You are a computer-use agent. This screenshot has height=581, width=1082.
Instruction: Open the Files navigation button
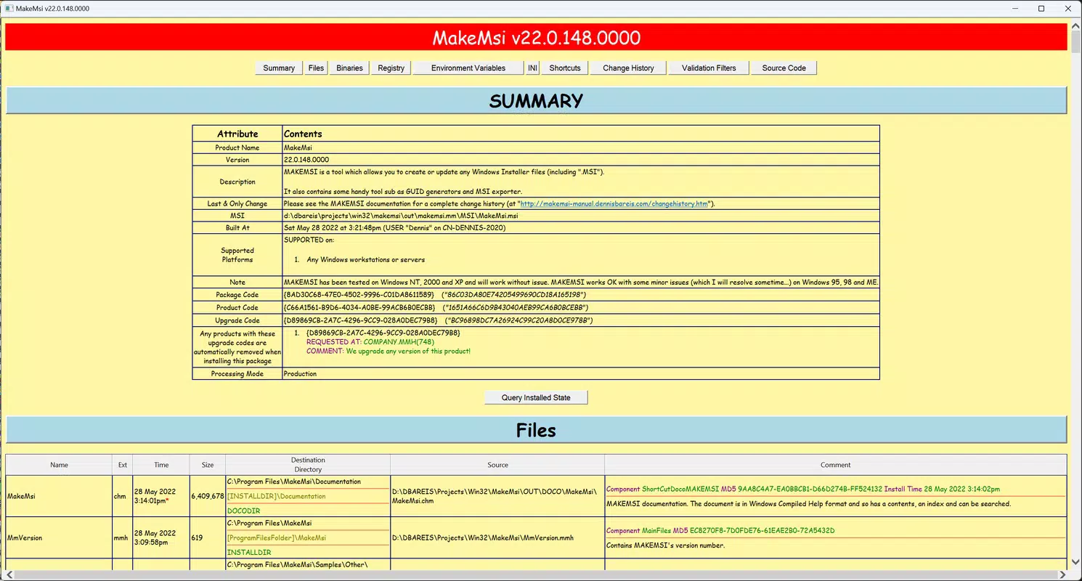pos(316,68)
